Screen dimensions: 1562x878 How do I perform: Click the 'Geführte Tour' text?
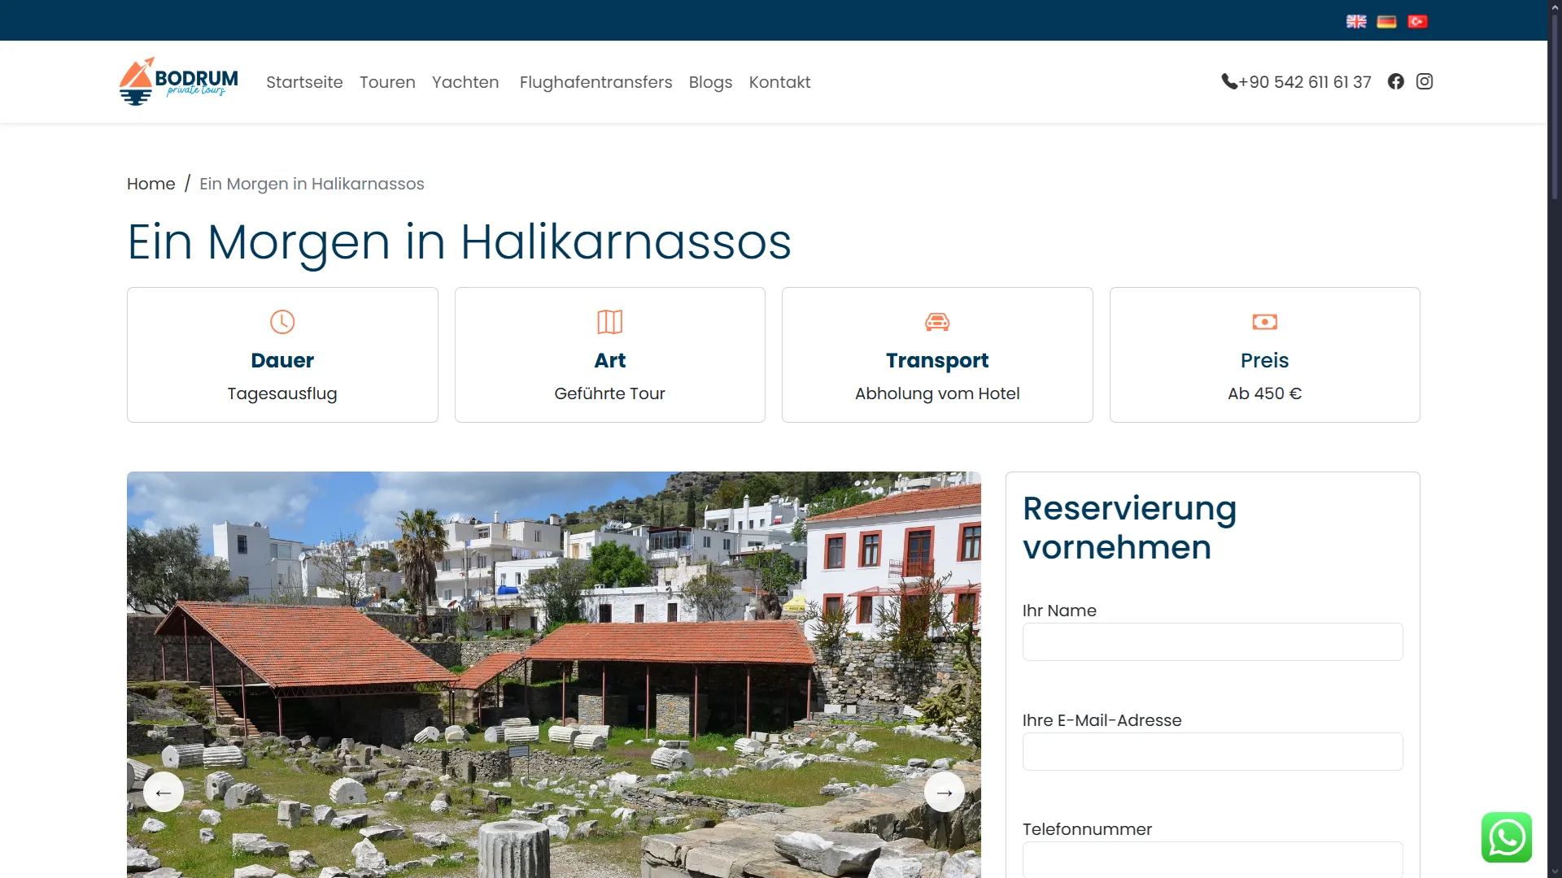coord(610,393)
